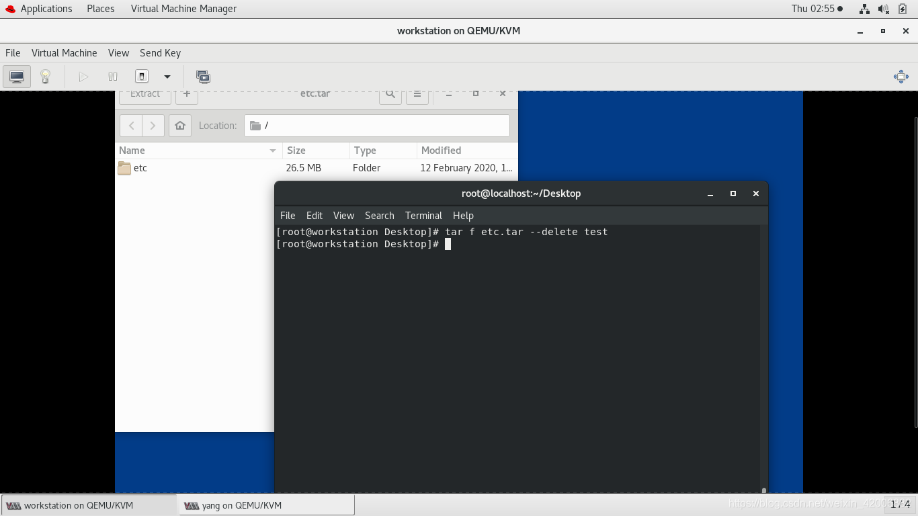Viewport: 918px width, 516px height.
Task: Click 12 February 2020 modified cell
Action: point(466,168)
